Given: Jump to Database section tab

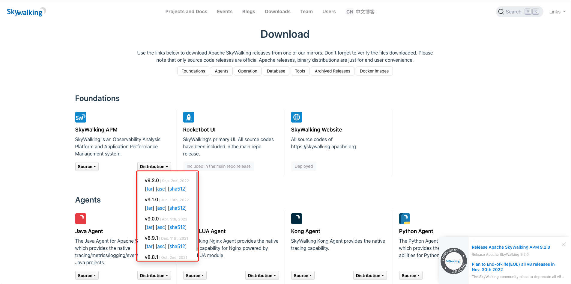Looking at the screenshot, I should [x=276, y=71].
